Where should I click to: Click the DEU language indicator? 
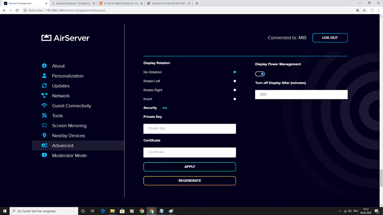356,211
